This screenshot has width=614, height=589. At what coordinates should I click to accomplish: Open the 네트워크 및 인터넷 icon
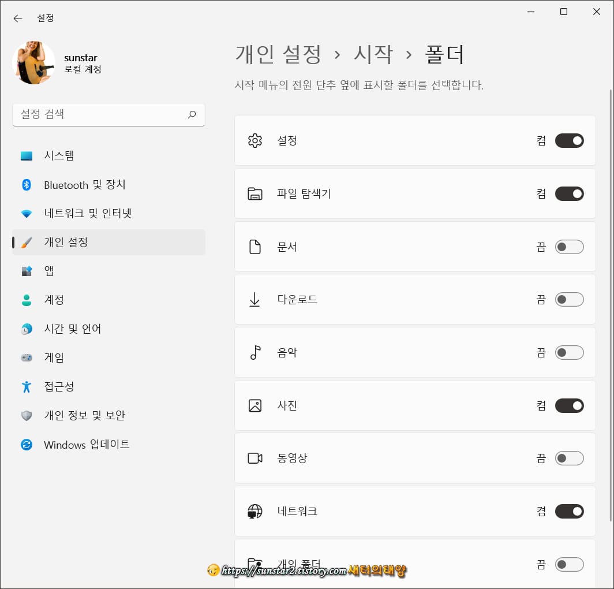(x=28, y=213)
